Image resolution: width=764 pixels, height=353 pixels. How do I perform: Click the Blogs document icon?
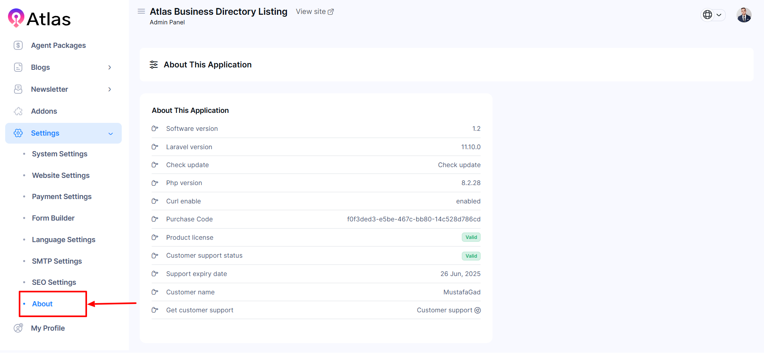[18, 67]
